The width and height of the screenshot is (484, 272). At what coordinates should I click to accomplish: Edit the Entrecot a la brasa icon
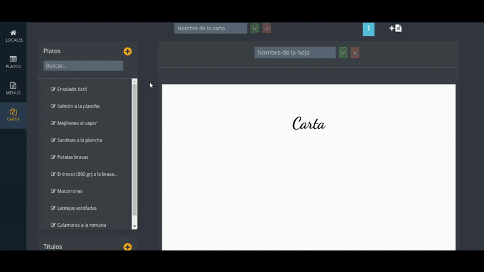point(53,174)
